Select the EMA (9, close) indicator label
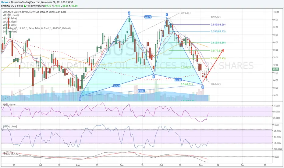 (10, 31)
